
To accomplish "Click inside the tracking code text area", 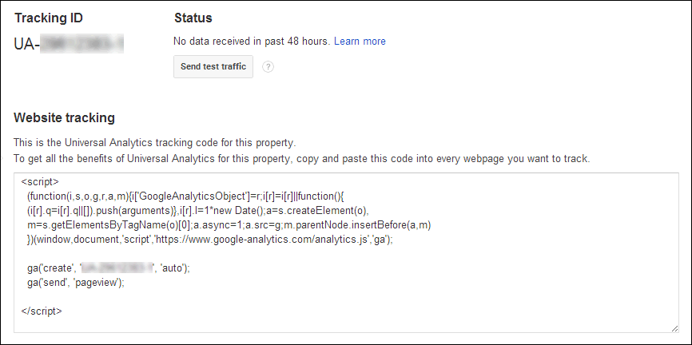I will pyautogui.click(x=346, y=252).
